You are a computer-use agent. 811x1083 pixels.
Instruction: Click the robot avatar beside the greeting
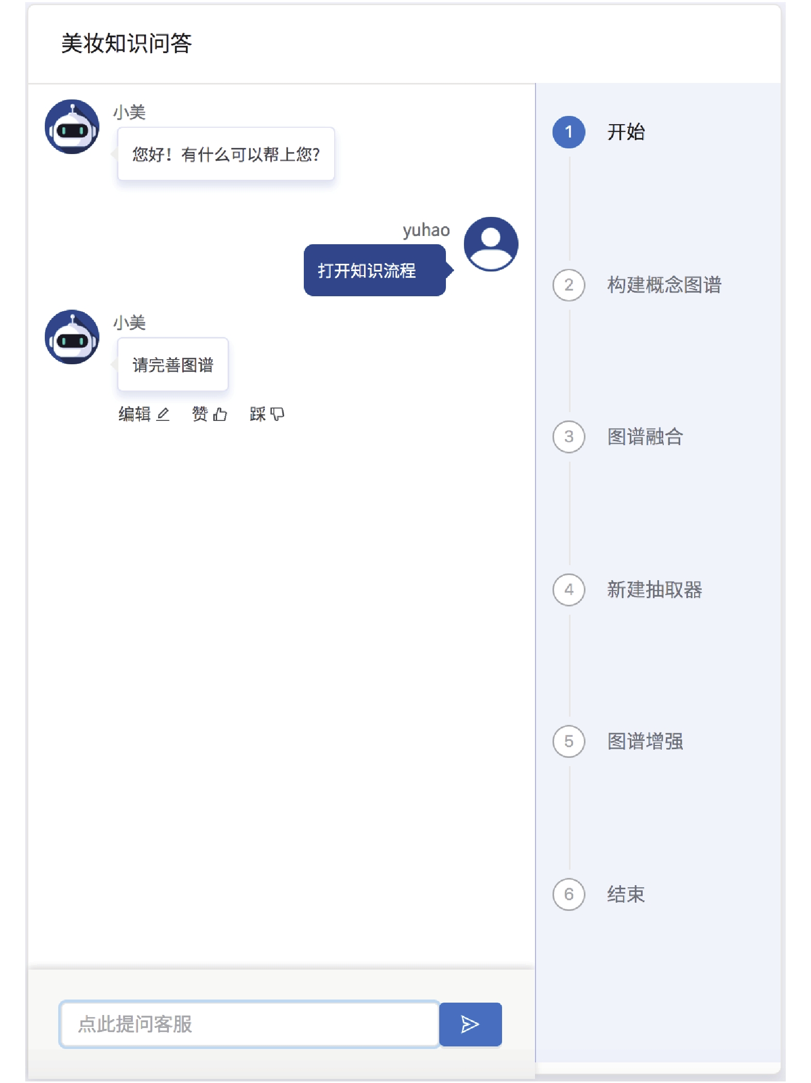[x=72, y=127]
